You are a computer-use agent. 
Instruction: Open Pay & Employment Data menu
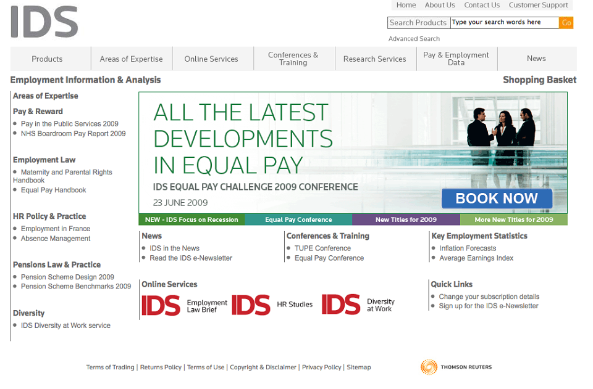click(456, 59)
